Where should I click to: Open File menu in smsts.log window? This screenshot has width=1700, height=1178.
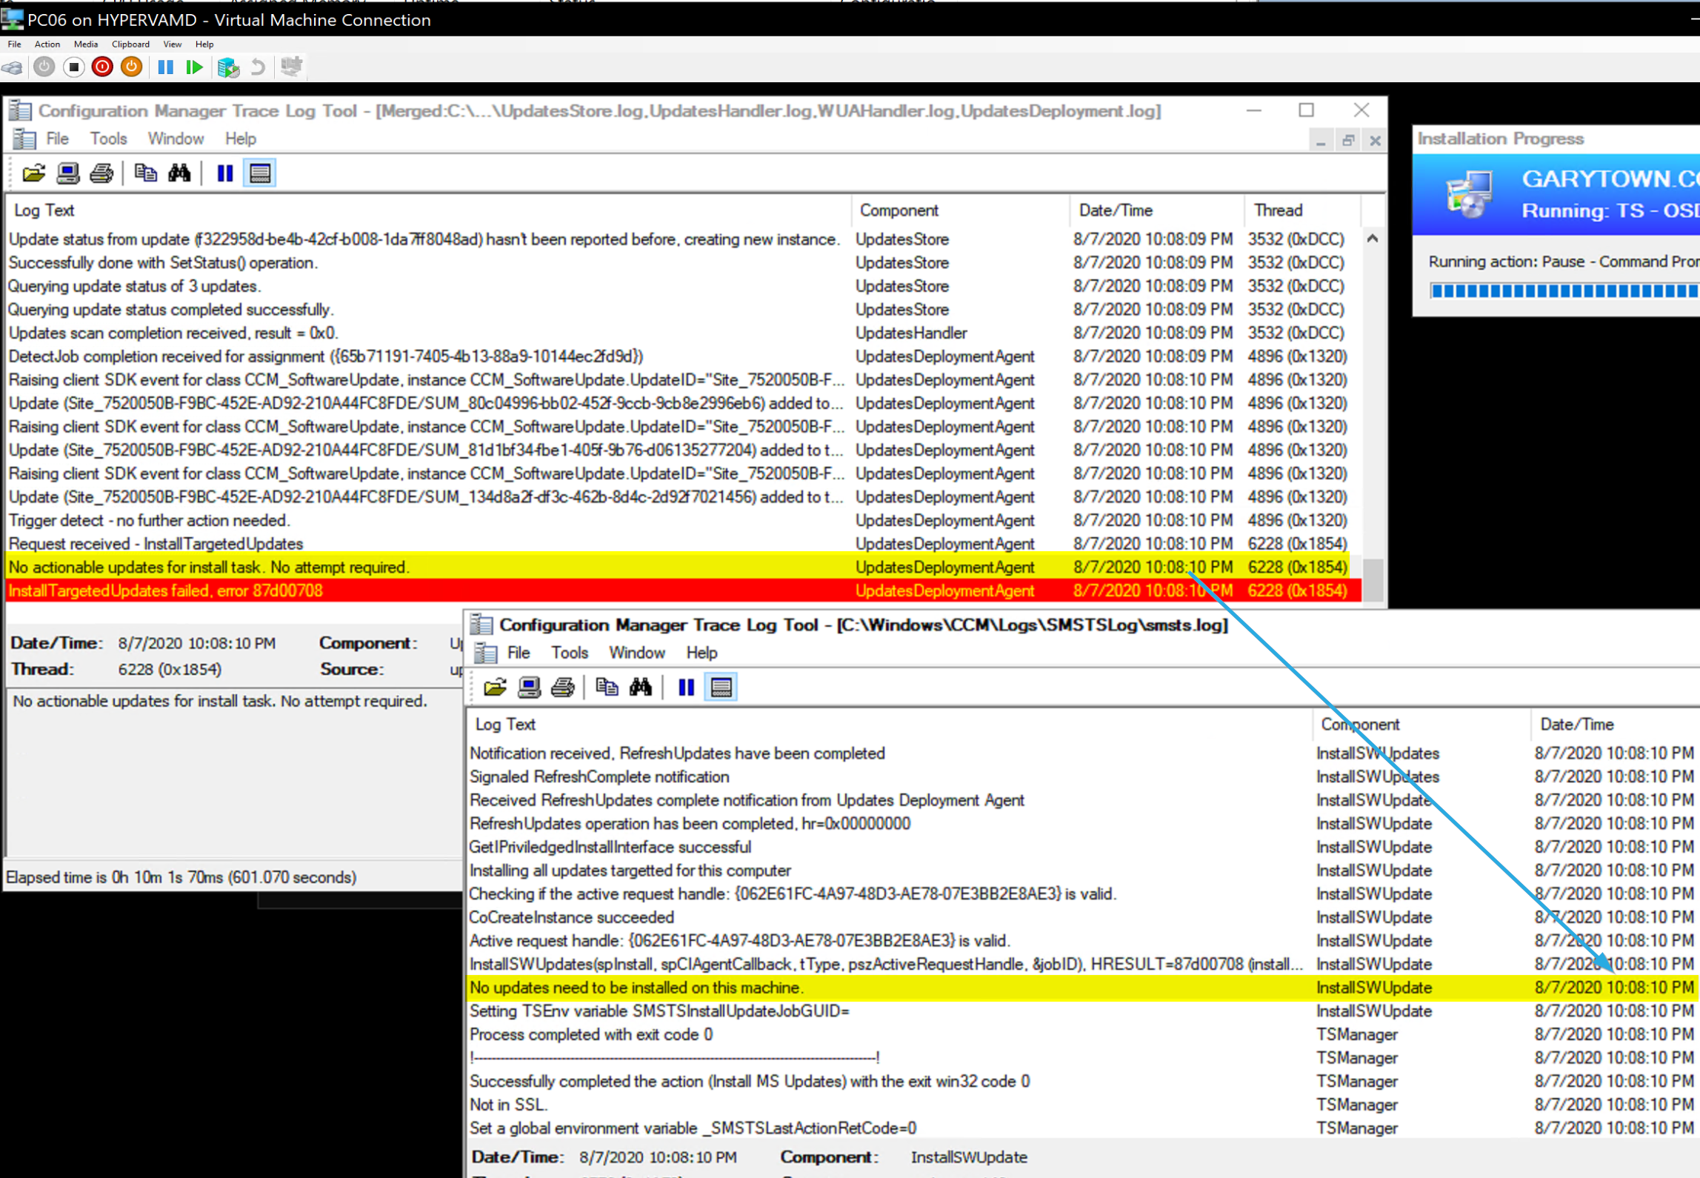click(518, 653)
